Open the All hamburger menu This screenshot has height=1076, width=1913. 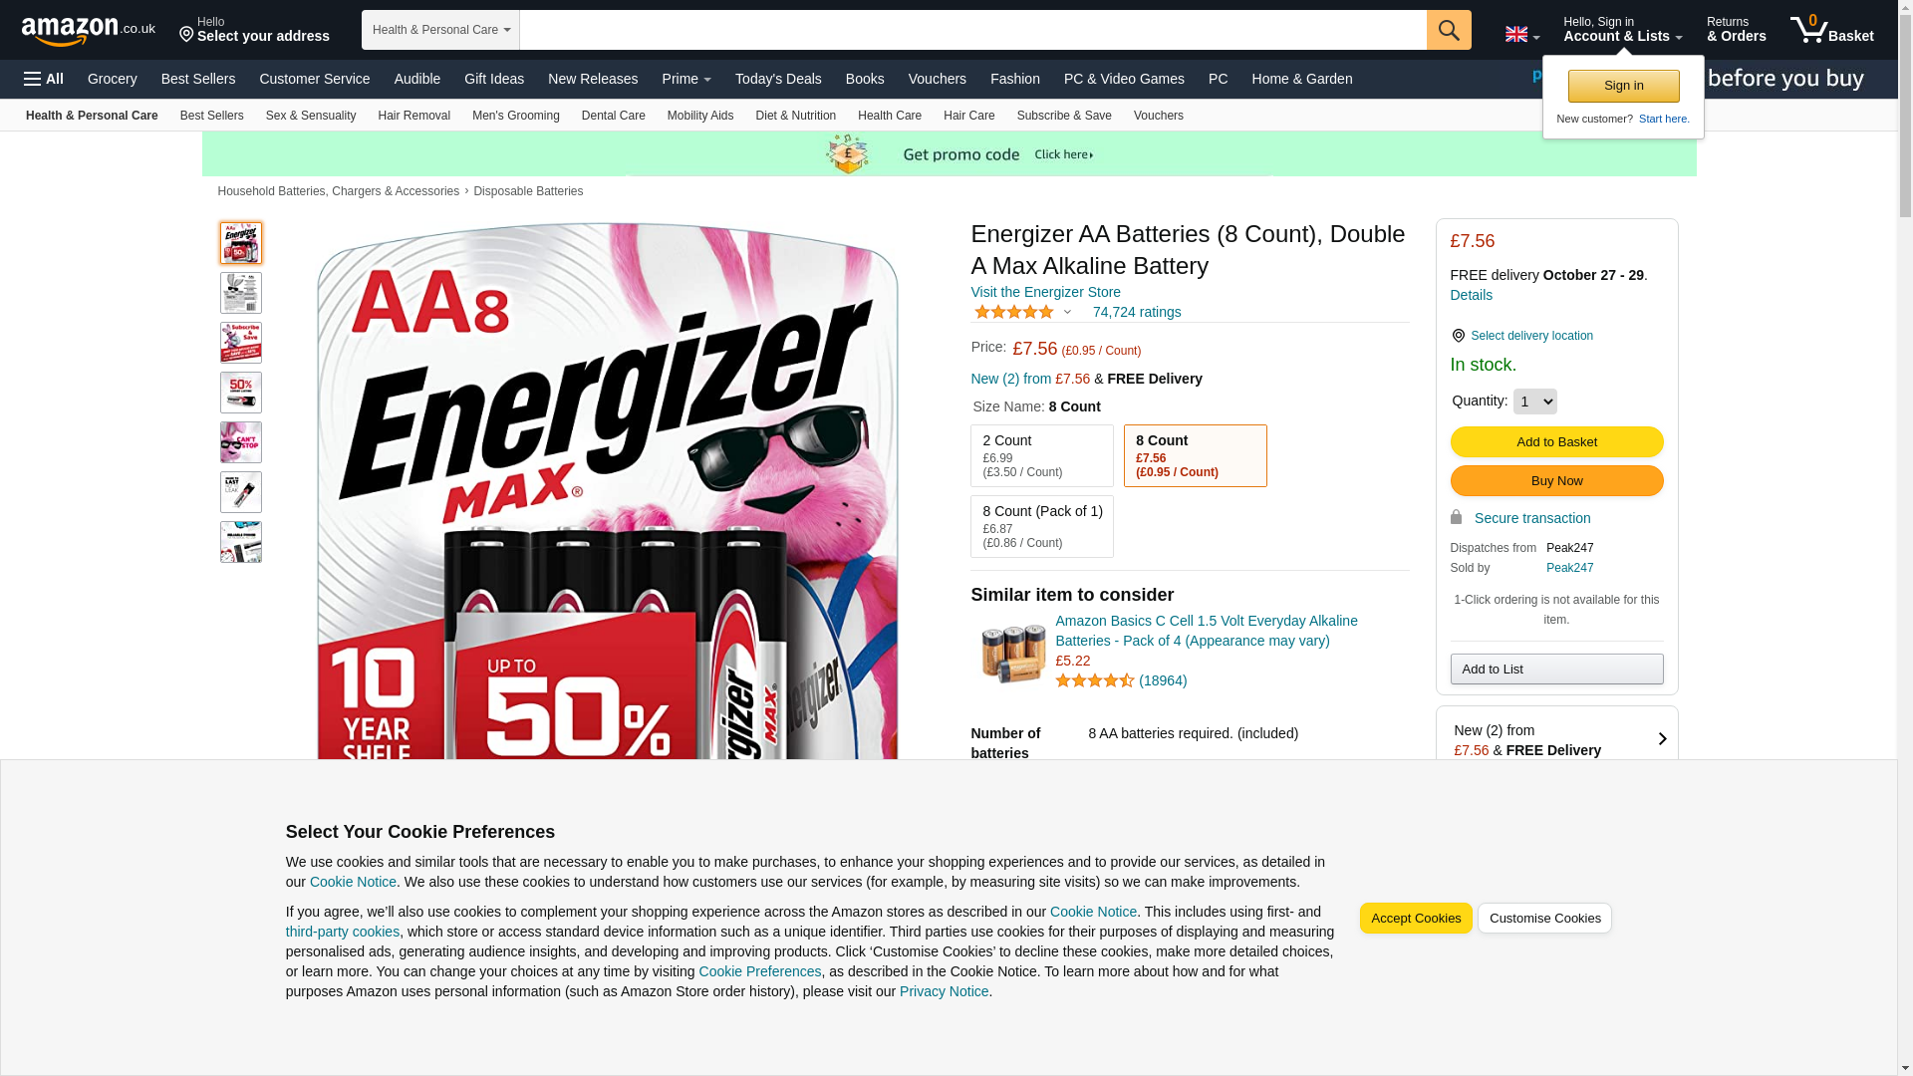coord(44,79)
